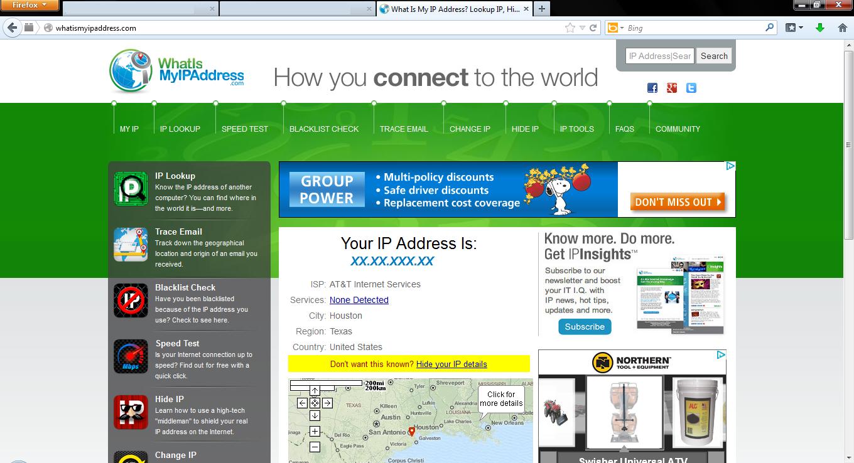Pan the map left with arrow

coord(302,403)
